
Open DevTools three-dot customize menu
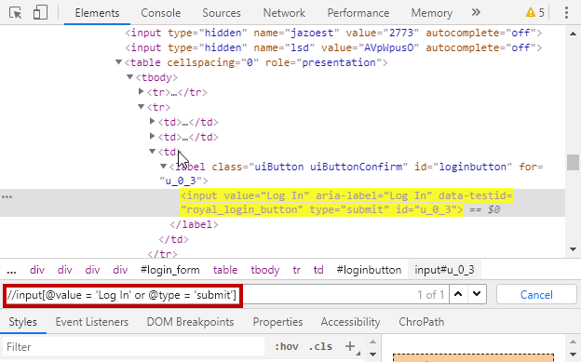point(566,13)
